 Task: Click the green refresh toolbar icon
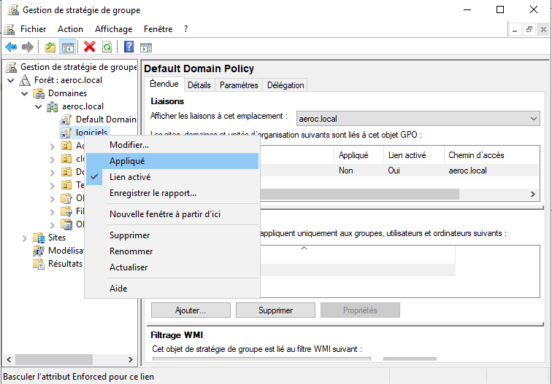107,47
